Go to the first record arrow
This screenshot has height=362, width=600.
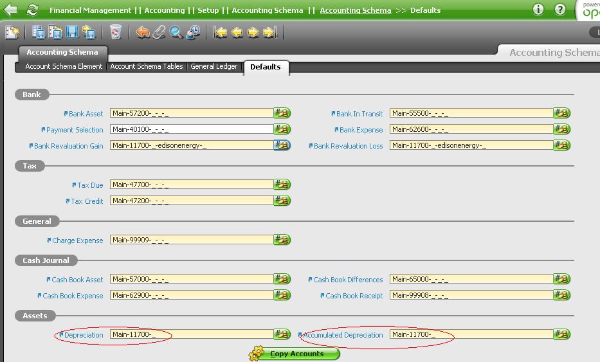click(221, 32)
